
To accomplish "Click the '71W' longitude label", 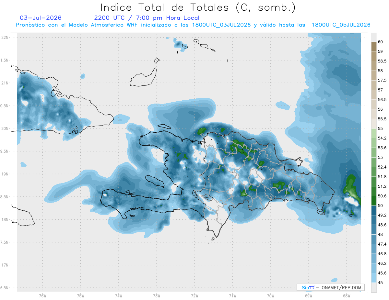I will [x=232, y=295].
